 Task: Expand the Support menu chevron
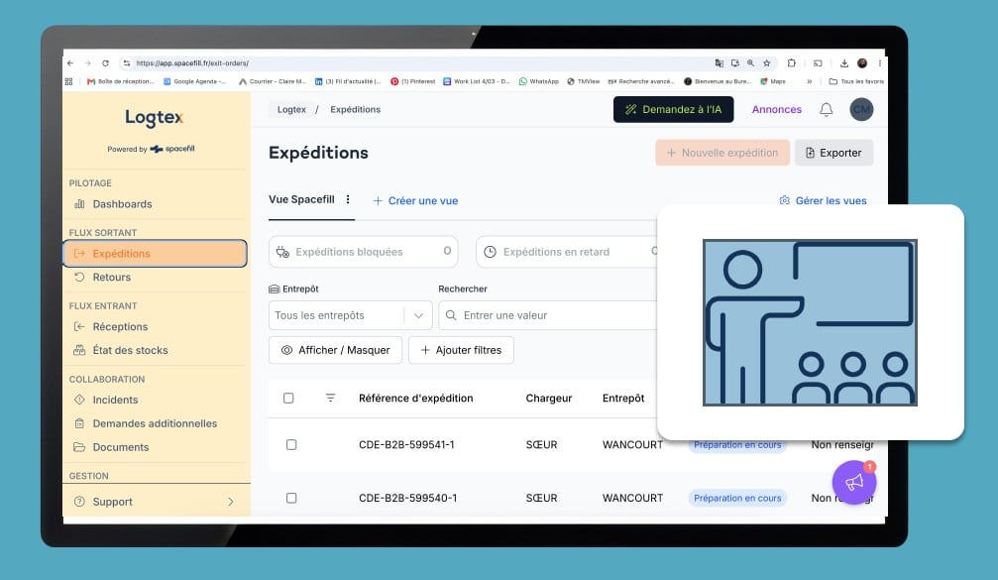pyautogui.click(x=230, y=502)
